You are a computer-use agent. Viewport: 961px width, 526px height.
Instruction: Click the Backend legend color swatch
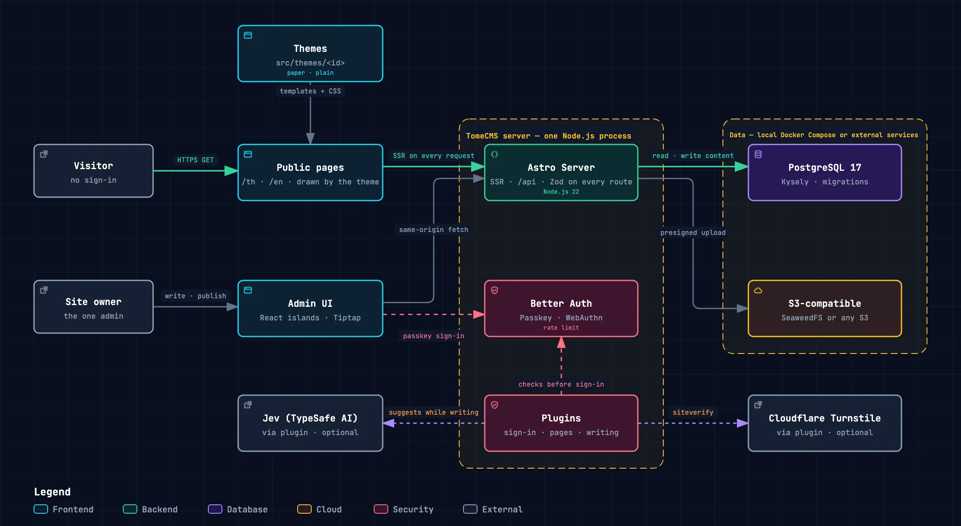click(x=130, y=509)
